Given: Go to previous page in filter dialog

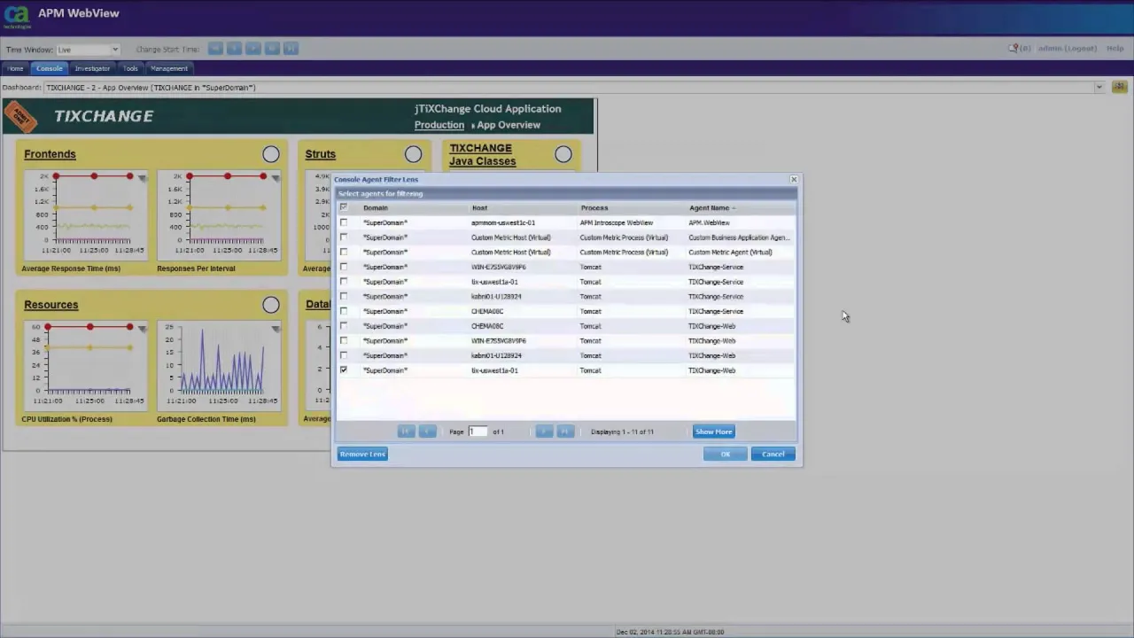Looking at the screenshot, I should [427, 432].
